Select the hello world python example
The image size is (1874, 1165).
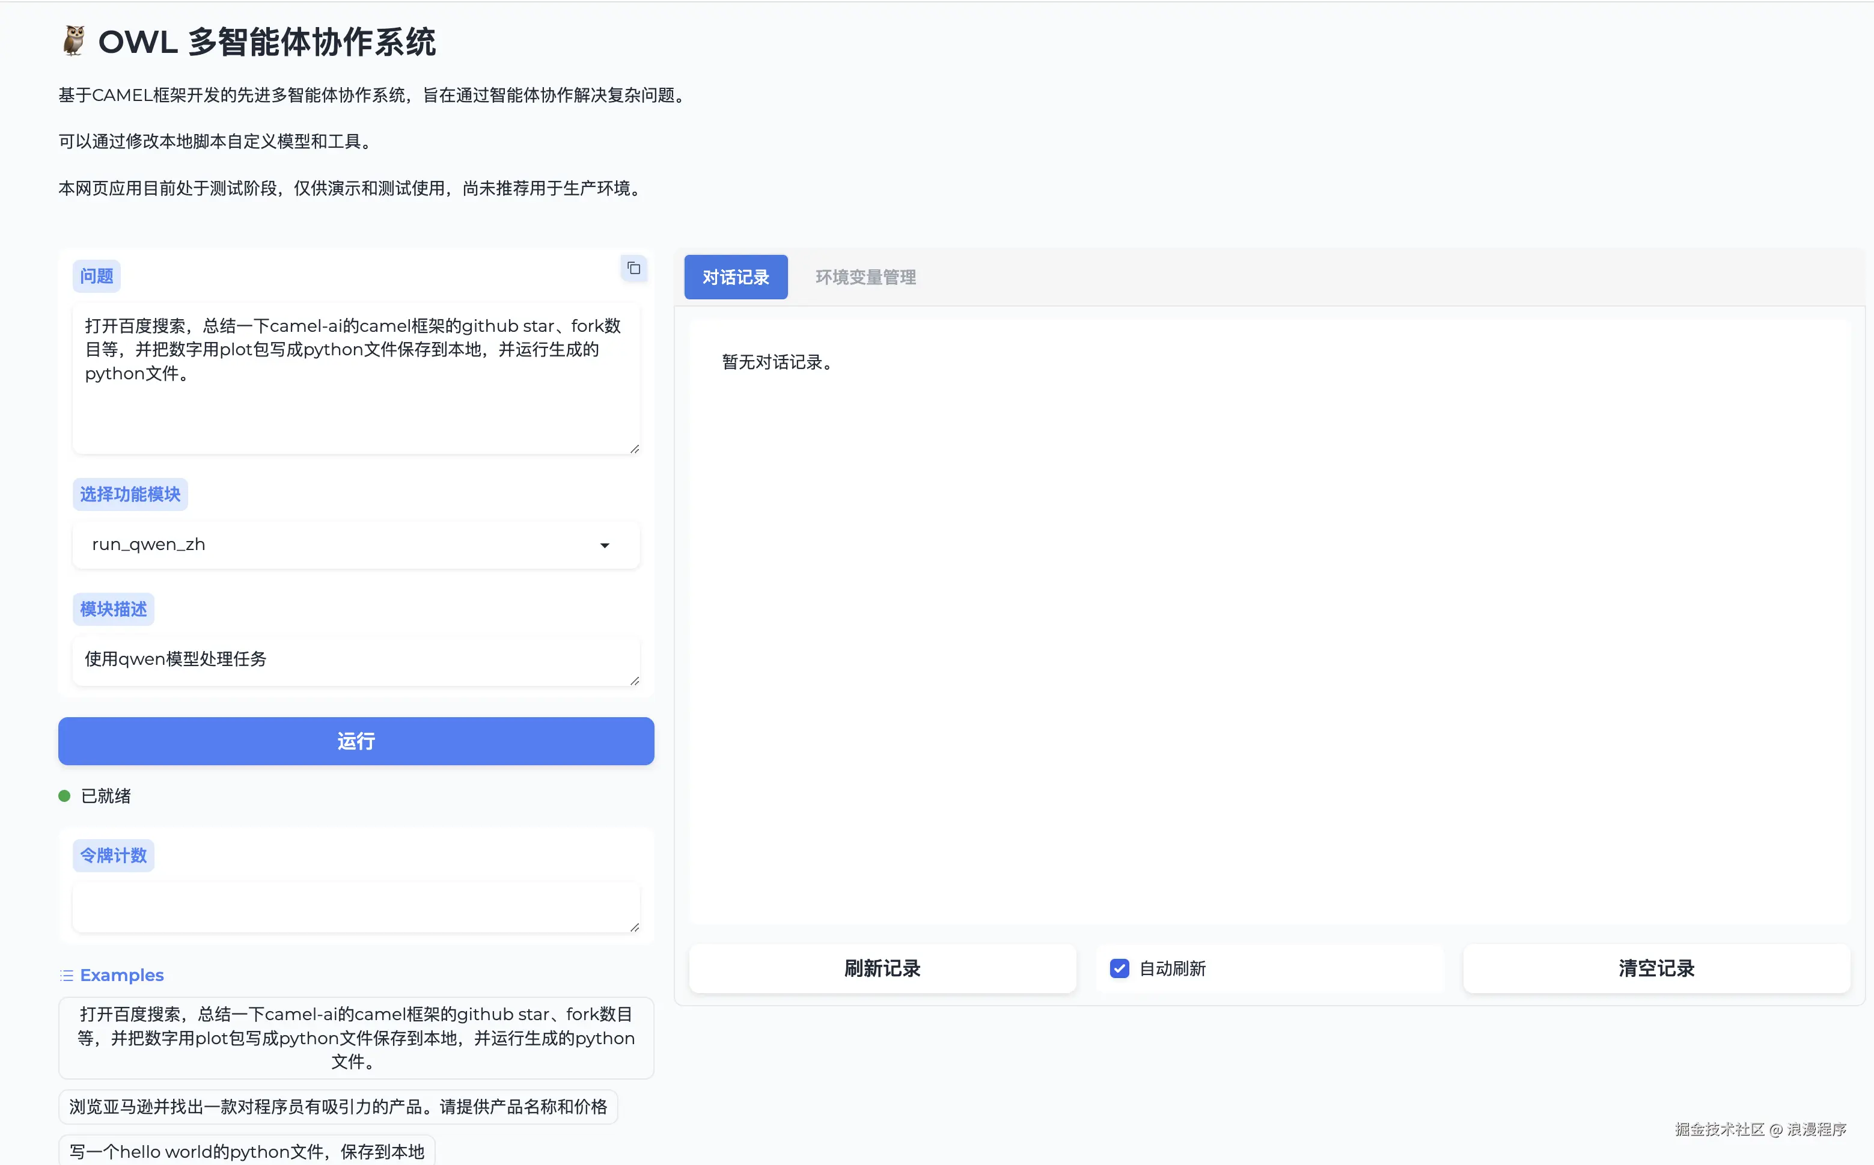[x=246, y=1151]
